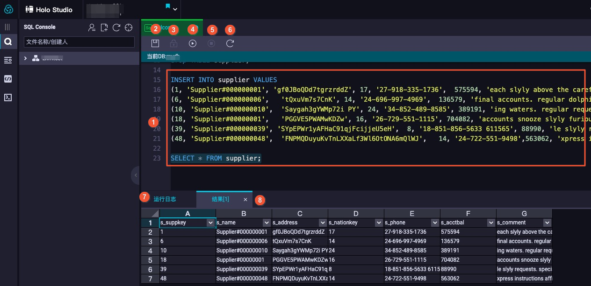Select column A header

187,213
